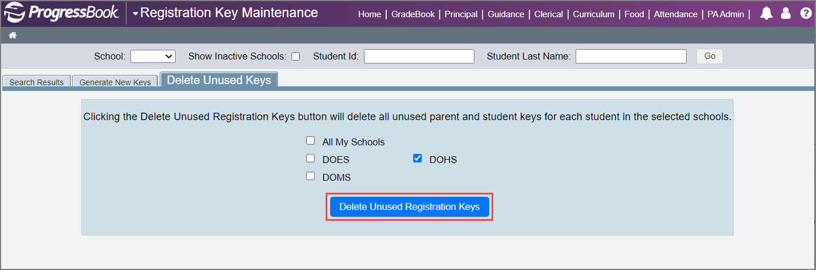816x270 pixels.
Task: Switch to the Search Results tab
Action: click(37, 82)
